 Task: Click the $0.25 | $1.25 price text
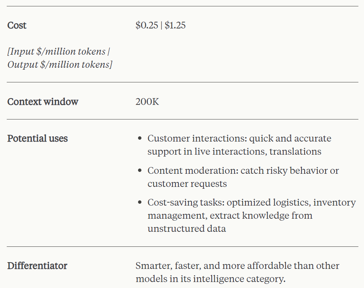160,25
